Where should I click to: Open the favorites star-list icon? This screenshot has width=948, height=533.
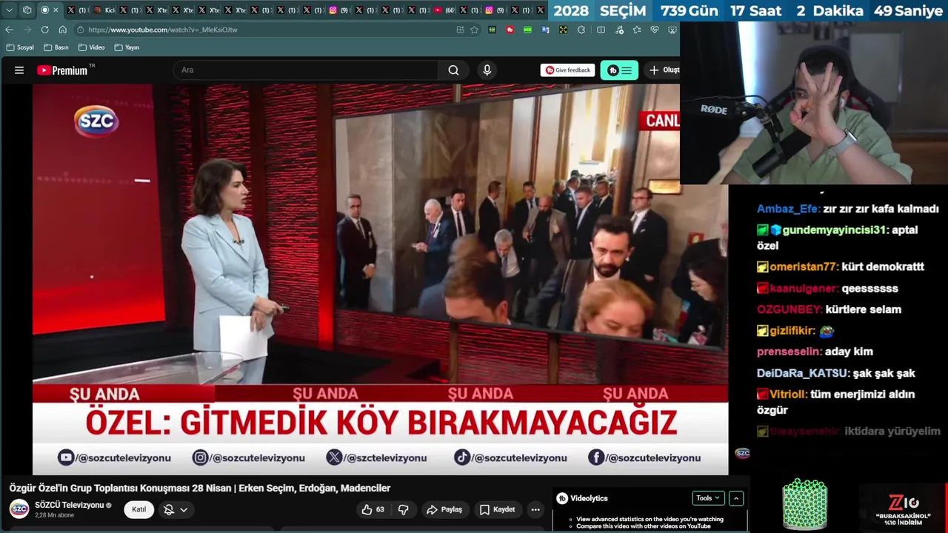[x=637, y=30]
